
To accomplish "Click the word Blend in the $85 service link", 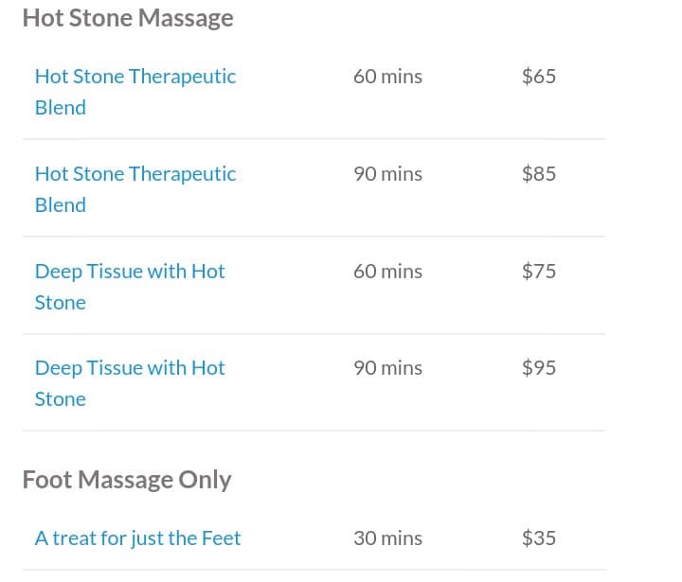I will click(61, 205).
